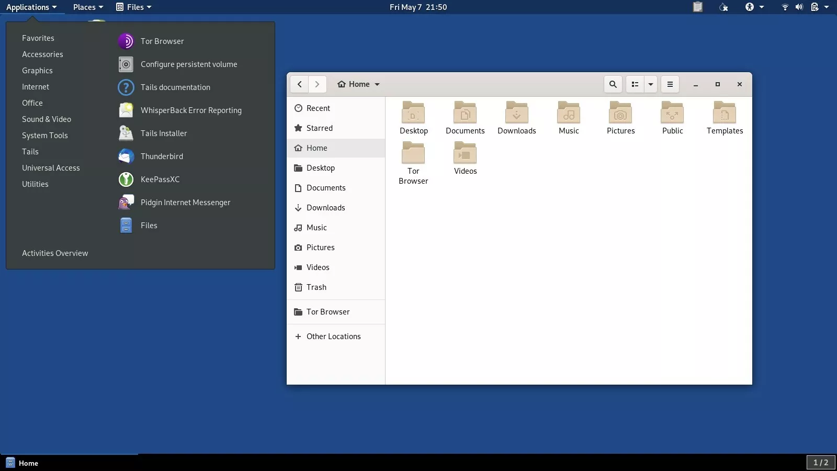This screenshot has width=837, height=471.
Task: Select Universal Access category in Applications menu
Action: pos(51,168)
